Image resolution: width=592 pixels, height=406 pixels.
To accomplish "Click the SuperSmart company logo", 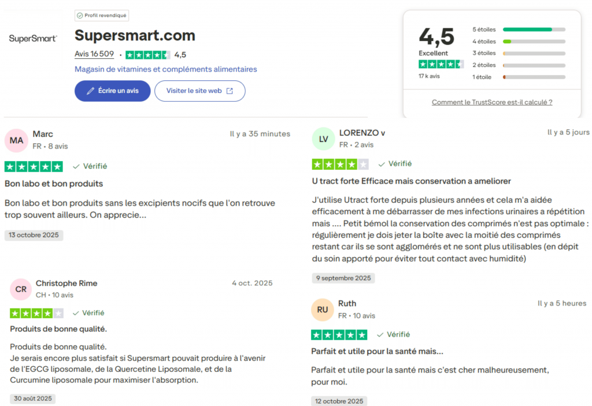I will [x=33, y=39].
